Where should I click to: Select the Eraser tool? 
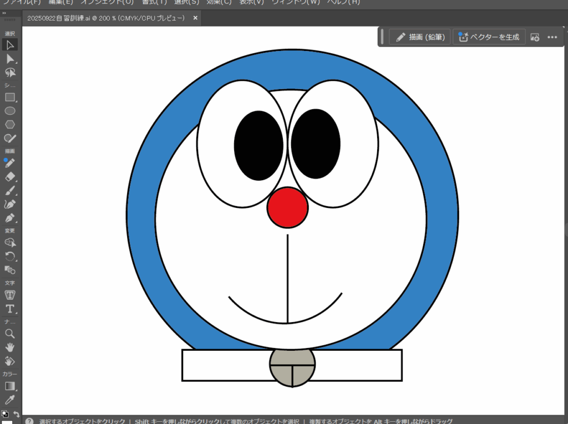pos(10,177)
